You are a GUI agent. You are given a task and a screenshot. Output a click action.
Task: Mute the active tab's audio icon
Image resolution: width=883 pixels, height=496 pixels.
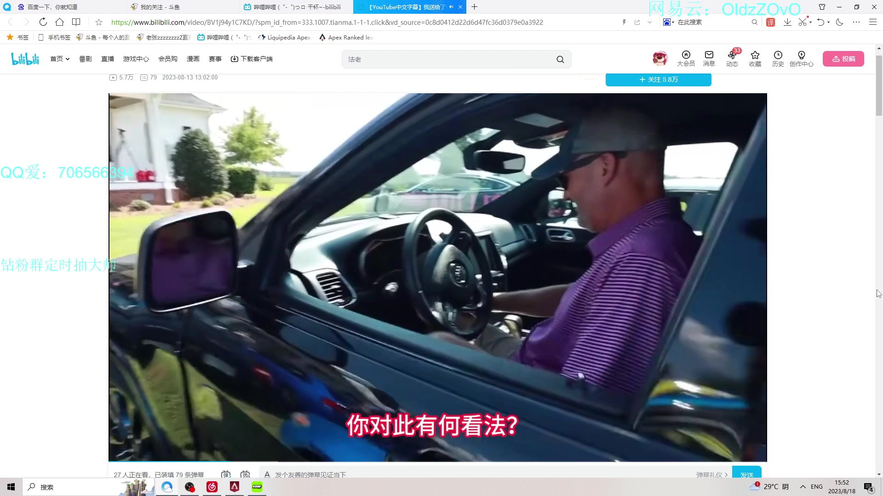451,7
